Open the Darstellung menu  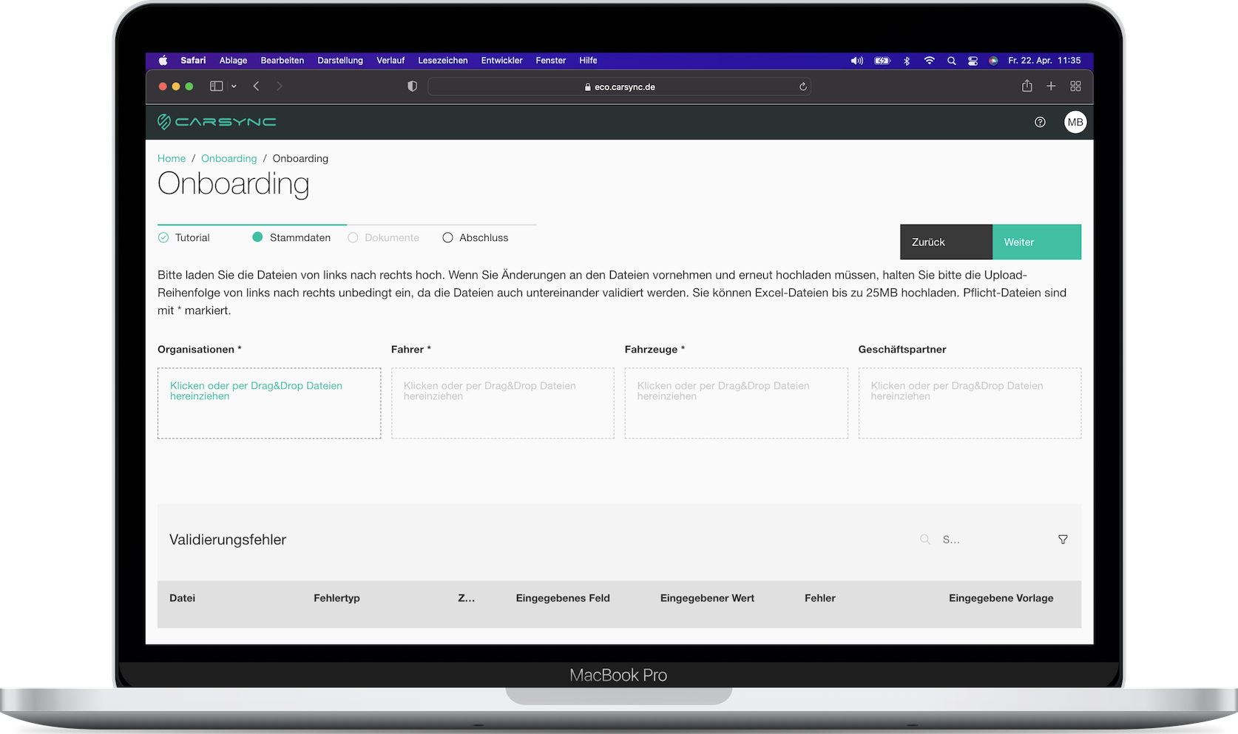pyautogui.click(x=340, y=61)
